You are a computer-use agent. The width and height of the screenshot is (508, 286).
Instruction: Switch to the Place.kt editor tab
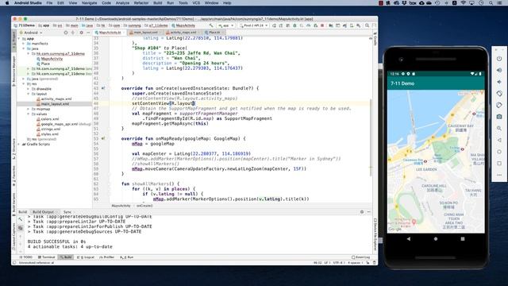point(214,33)
